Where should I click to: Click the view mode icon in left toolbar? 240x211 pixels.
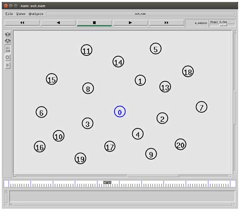pyautogui.click(x=8, y=49)
